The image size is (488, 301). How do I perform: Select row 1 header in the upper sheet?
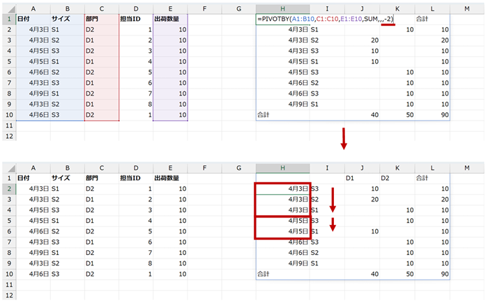pyautogui.click(x=9, y=19)
